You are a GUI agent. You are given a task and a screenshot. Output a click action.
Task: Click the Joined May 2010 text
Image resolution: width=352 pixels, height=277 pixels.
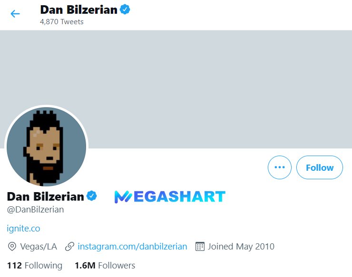coord(241,247)
